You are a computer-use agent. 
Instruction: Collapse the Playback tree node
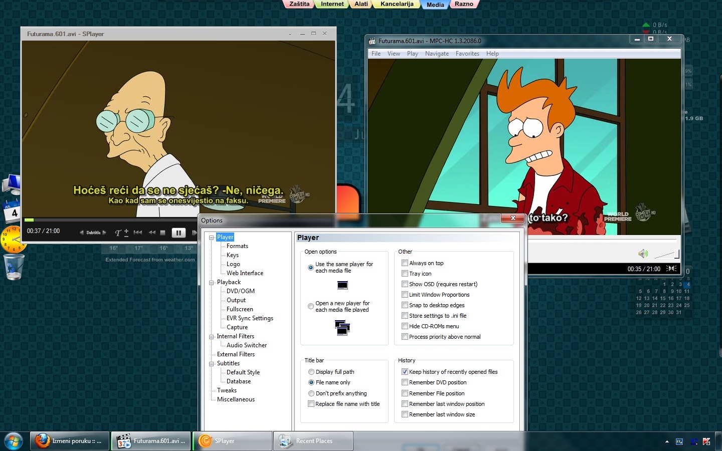pos(212,283)
